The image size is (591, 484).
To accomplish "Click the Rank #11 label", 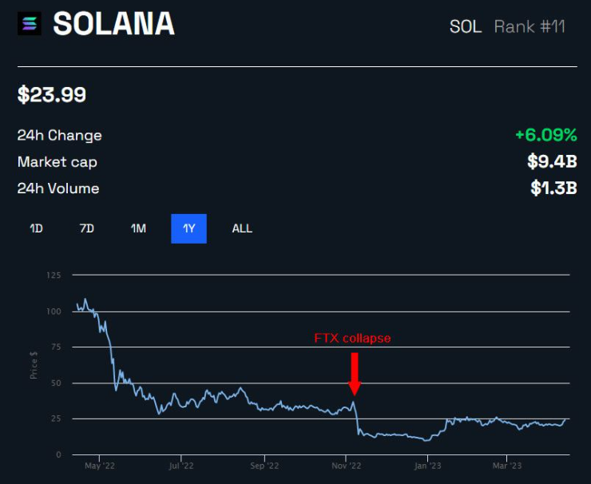I will tap(530, 26).
